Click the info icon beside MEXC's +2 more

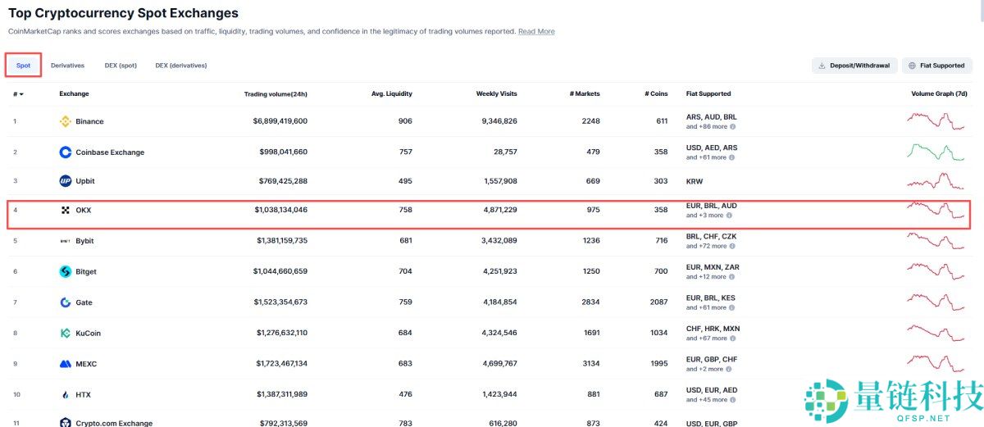coord(729,369)
